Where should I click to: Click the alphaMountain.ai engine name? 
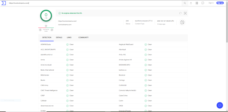coord(47,54)
